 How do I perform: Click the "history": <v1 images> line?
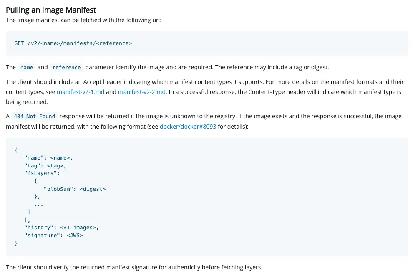[61, 228]
